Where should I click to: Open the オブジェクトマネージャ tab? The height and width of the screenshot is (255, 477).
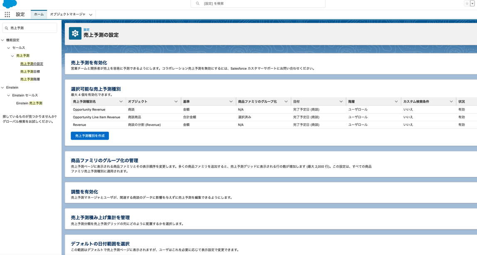68,14
